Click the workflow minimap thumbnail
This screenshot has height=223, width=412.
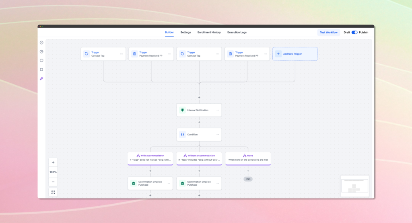tap(354, 186)
